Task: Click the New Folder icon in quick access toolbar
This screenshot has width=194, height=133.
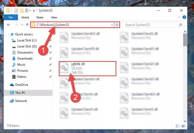Action: pyautogui.click(x=22, y=11)
